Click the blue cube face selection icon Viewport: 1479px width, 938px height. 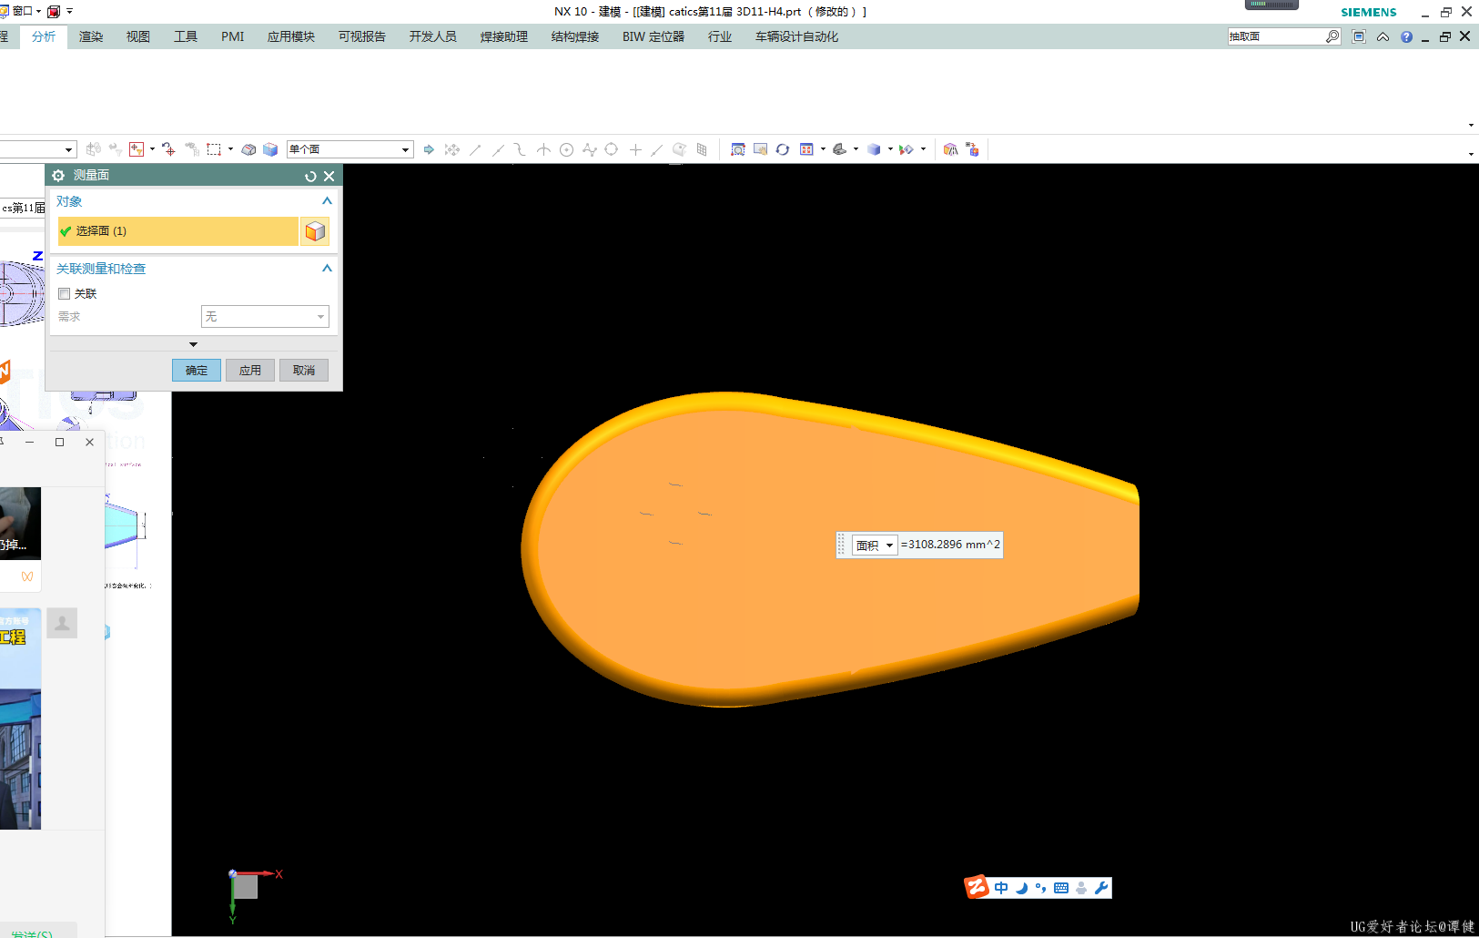(270, 149)
